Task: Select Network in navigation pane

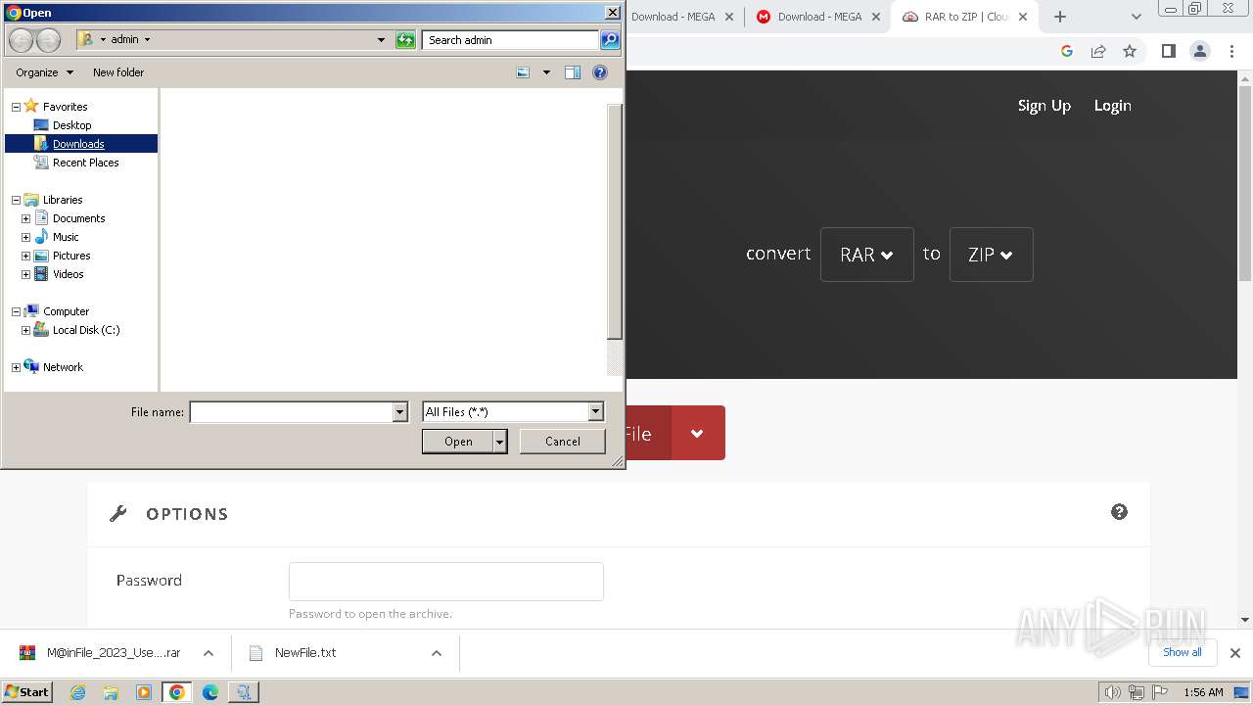Action: coord(63,367)
